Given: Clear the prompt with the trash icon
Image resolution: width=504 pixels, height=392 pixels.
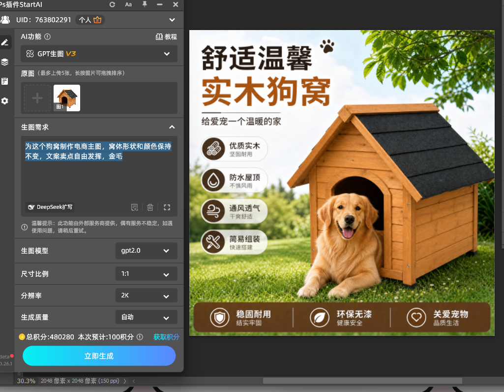Looking at the screenshot, I should (150, 207).
